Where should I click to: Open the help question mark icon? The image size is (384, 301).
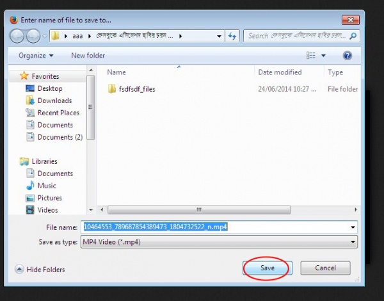348,56
